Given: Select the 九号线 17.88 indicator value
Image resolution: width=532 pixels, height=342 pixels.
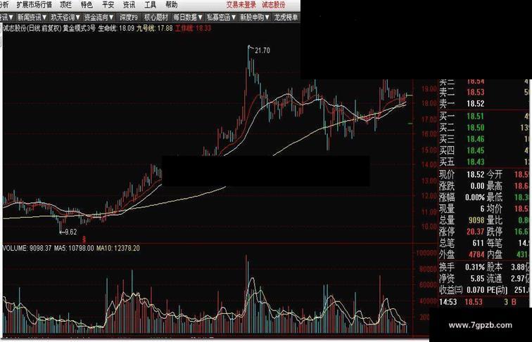Looking at the screenshot, I should pyautogui.click(x=154, y=29).
